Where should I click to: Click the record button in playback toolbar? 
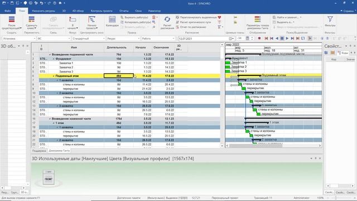tap(259, 39)
